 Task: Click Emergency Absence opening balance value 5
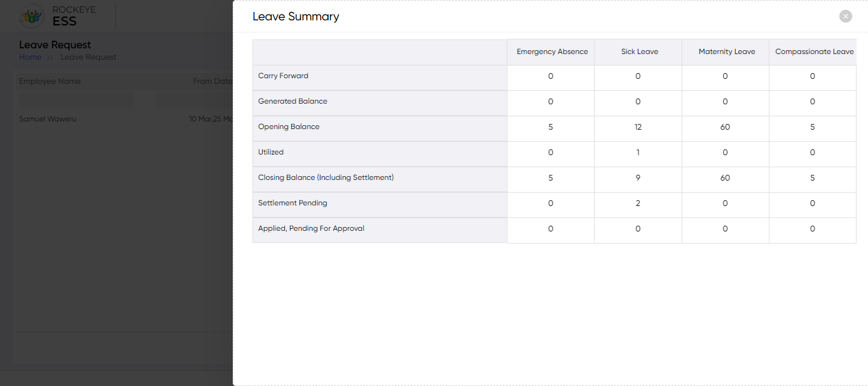tap(551, 127)
